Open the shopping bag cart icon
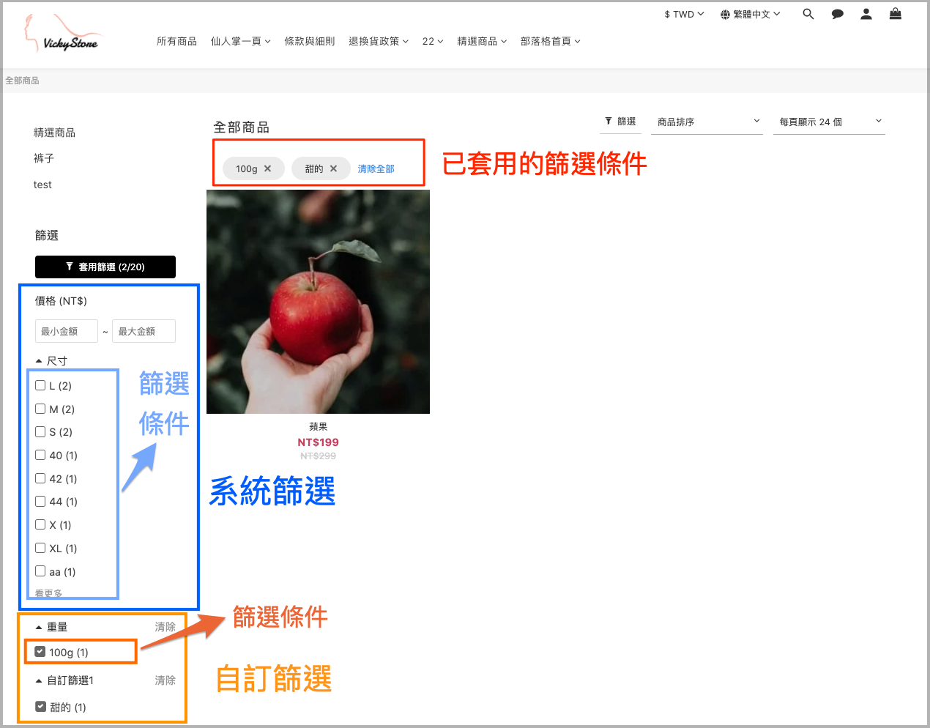The image size is (930, 728). (x=896, y=14)
